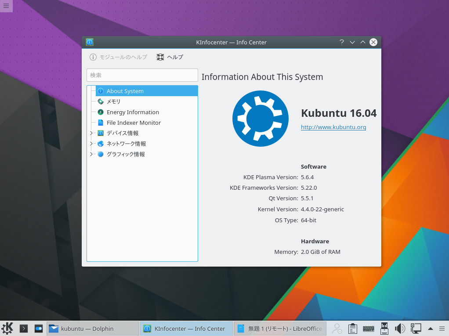Select the ネットワーク情報 globe icon
Viewport: 449px width, 336px height.
click(x=101, y=144)
